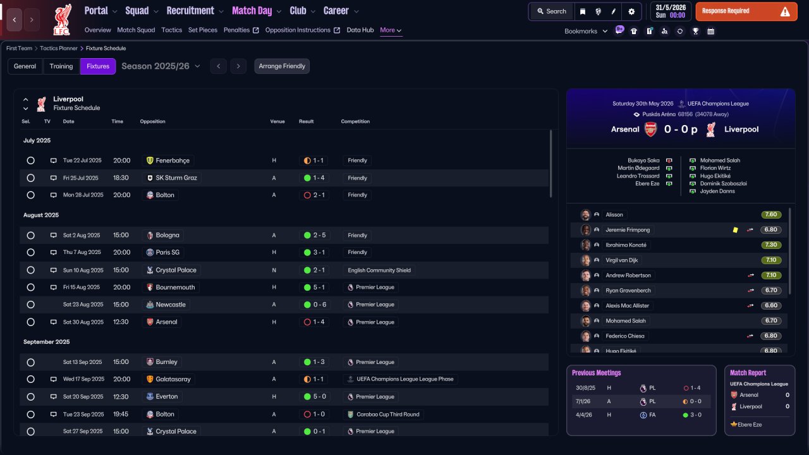
Task: Select the Burnley fixture radio button
Action: (x=30, y=362)
